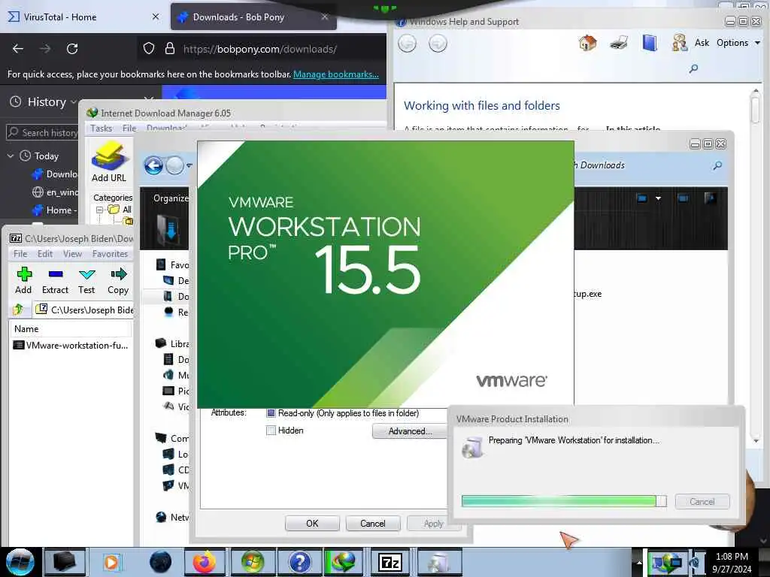Screen dimensions: 770x577
Task: Open the 7-Zip View menu
Action: point(72,254)
